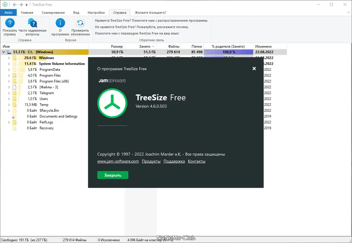Sort by the Папки column header

tap(193, 46)
